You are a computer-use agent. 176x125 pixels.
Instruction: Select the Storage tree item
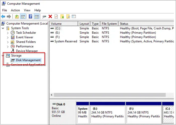[x=16, y=56]
